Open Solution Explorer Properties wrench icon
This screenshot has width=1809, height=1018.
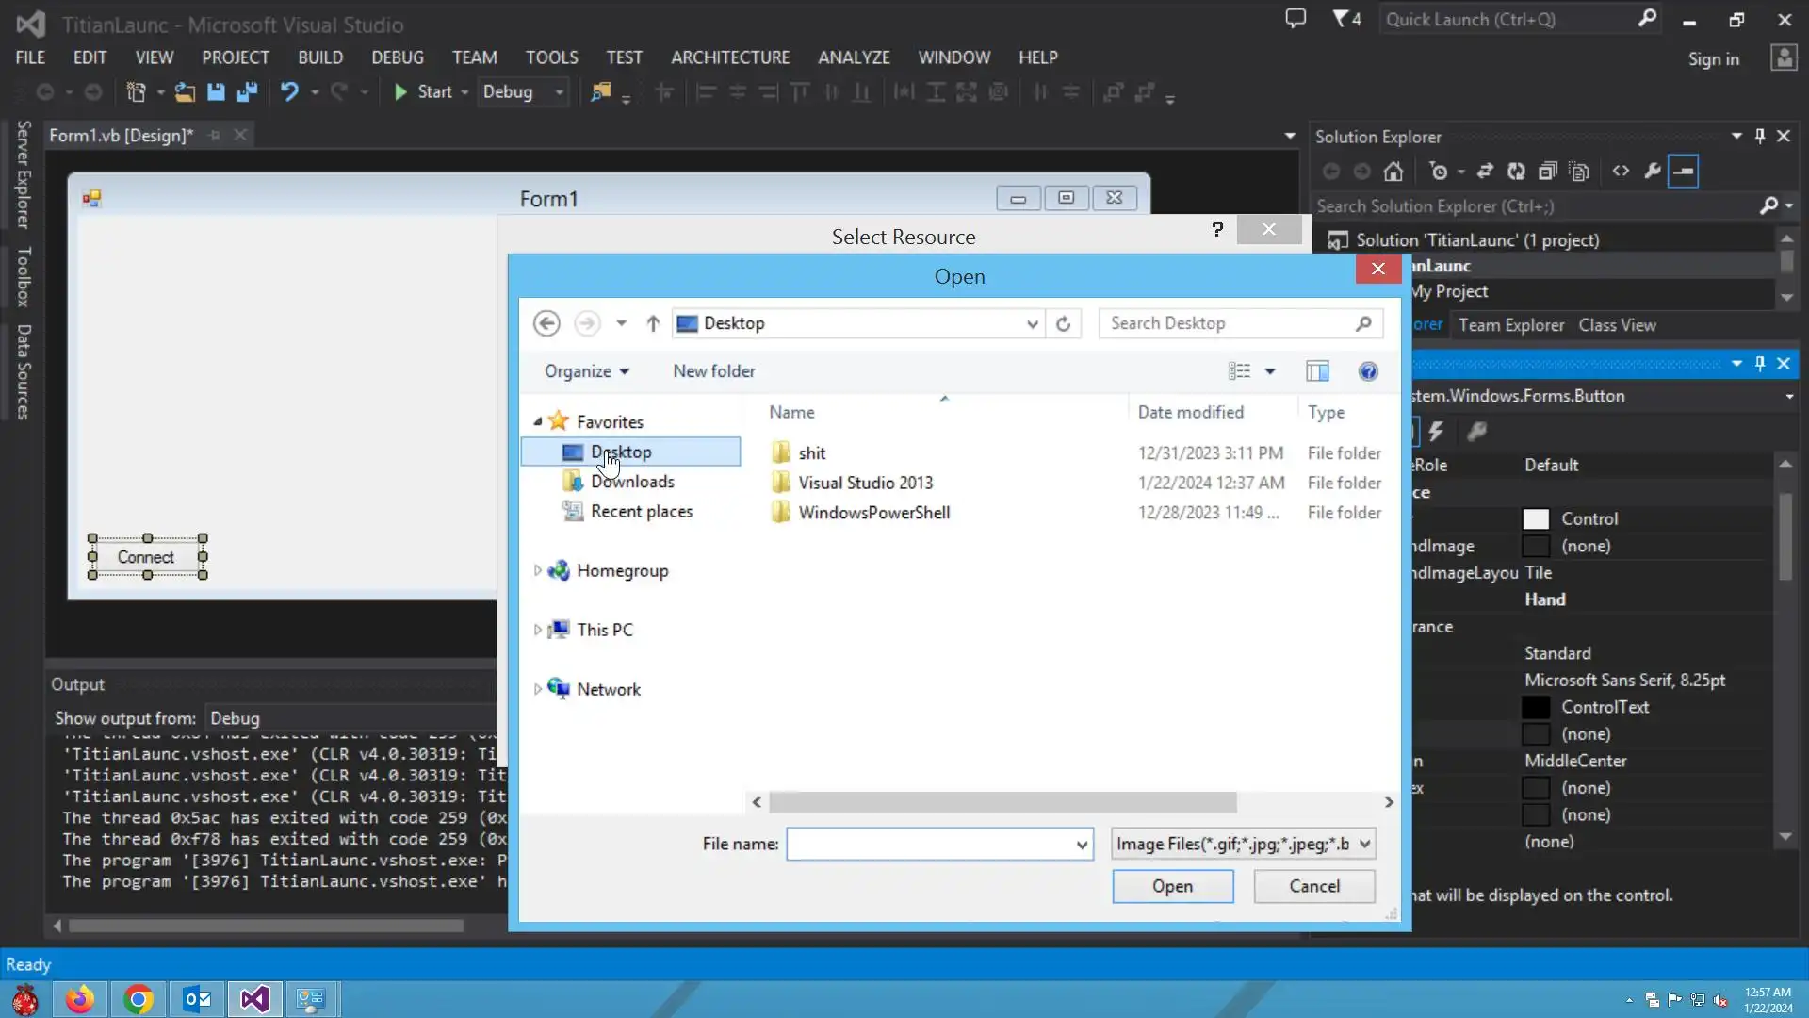pos(1652,172)
